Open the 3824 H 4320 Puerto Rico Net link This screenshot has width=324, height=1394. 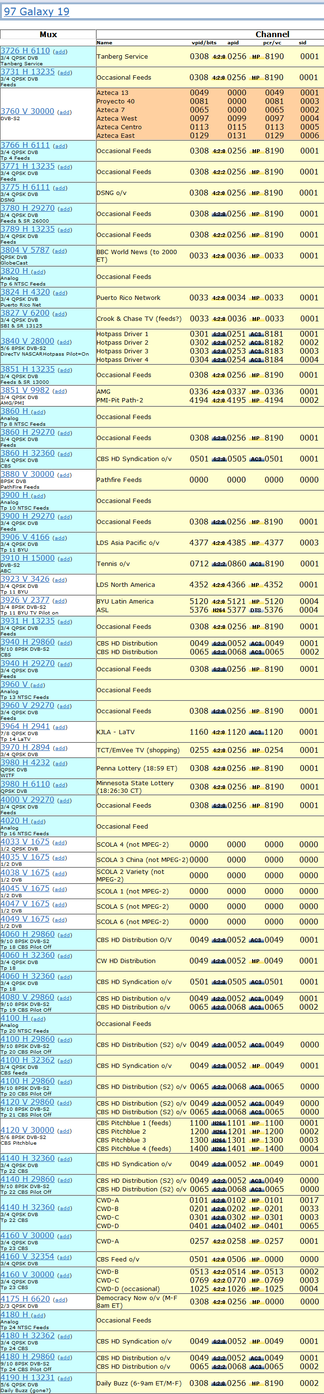pyautogui.click(x=25, y=292)
